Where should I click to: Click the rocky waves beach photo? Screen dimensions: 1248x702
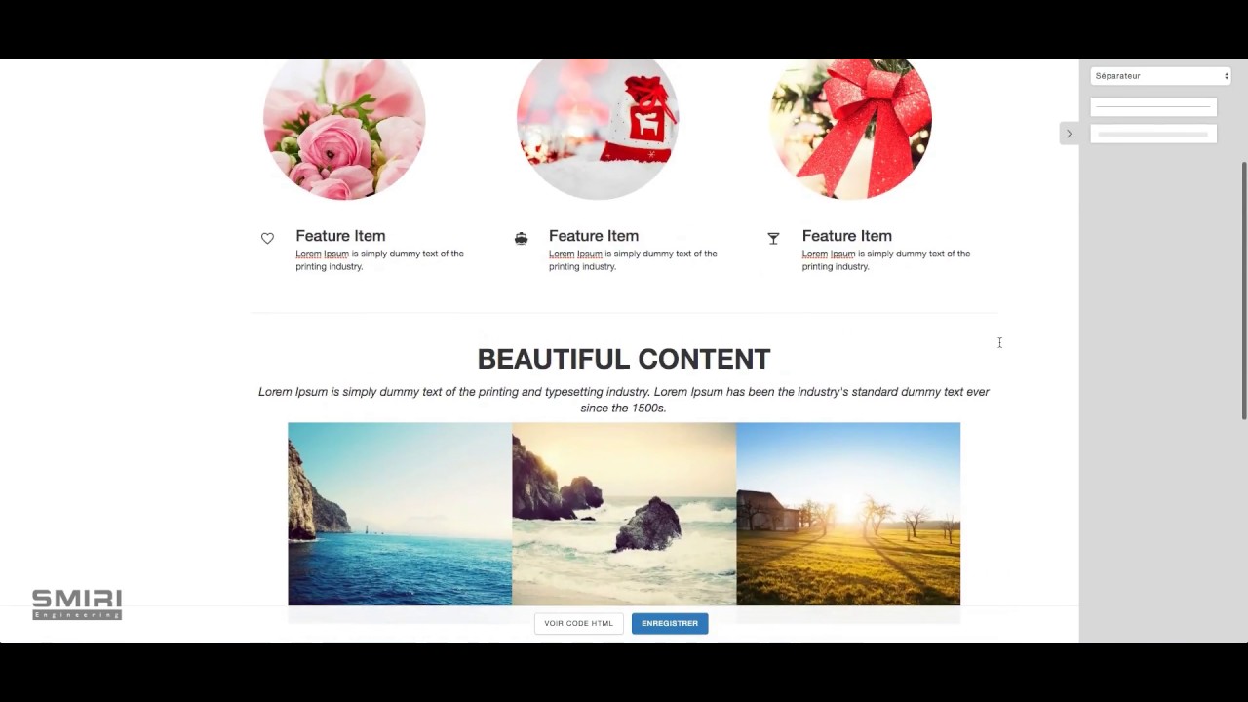[x=624, y=514]
